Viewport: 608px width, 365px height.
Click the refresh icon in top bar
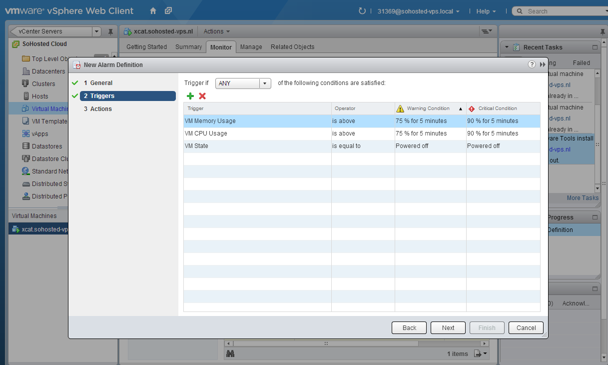362,11
